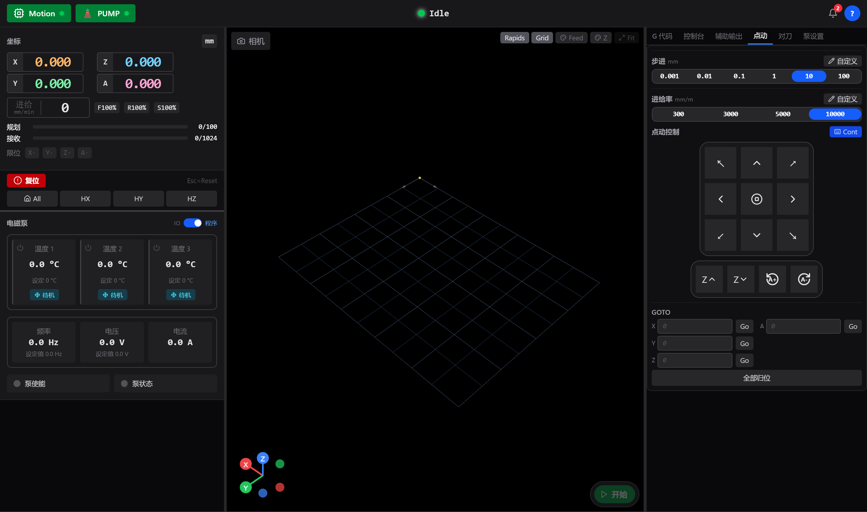Viewport: 867px width, 512px height.
Task: Switch to the G 代码 tab
Action: click(x=662, y=36)
